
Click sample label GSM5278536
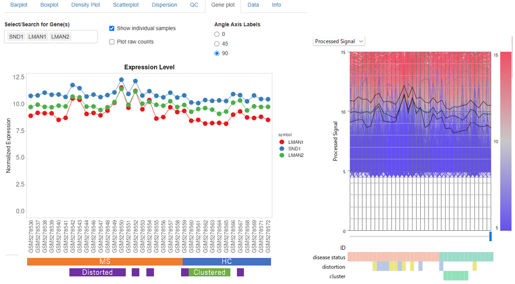pyautogui.click(x=31, y=236)
